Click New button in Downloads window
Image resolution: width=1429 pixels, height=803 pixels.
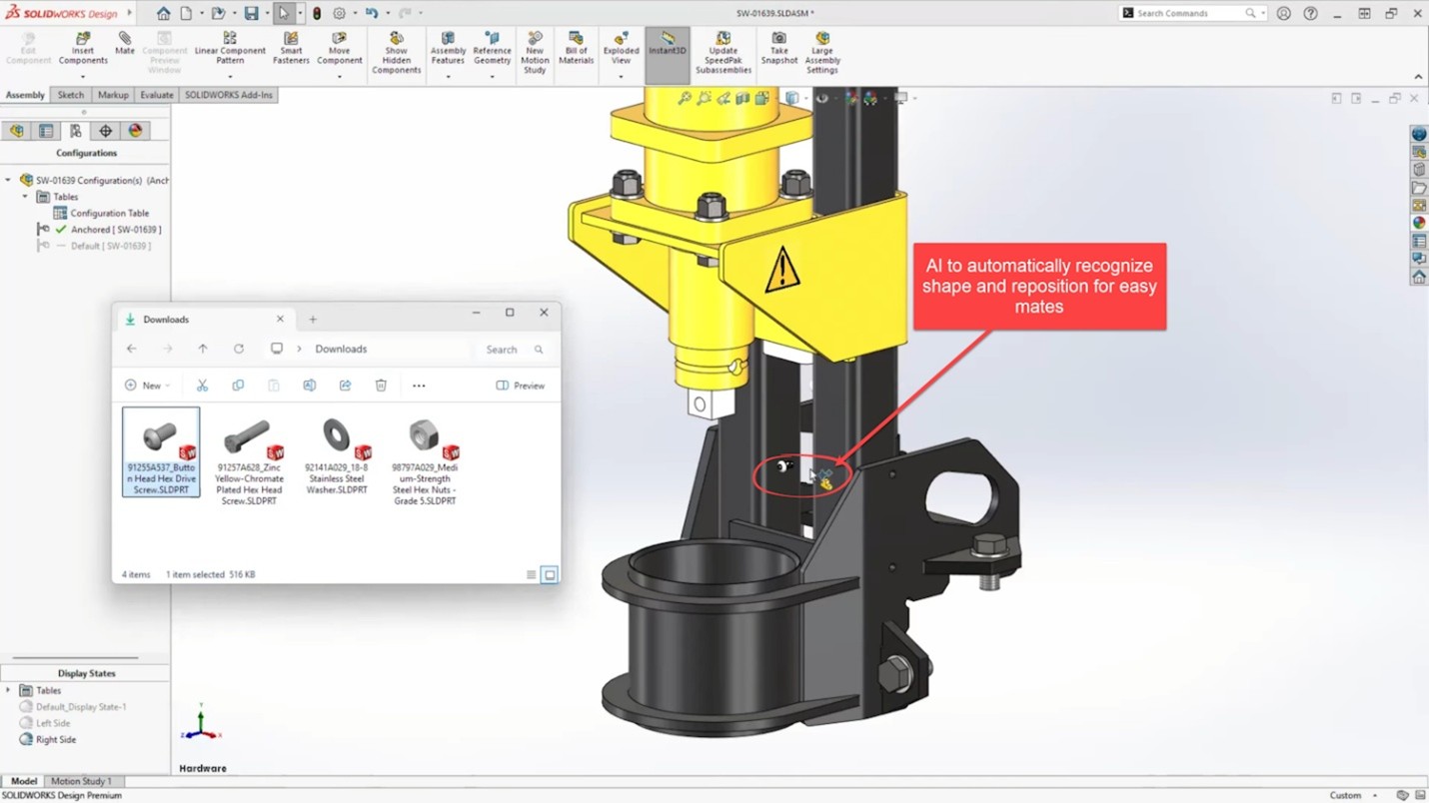[146, 386]
